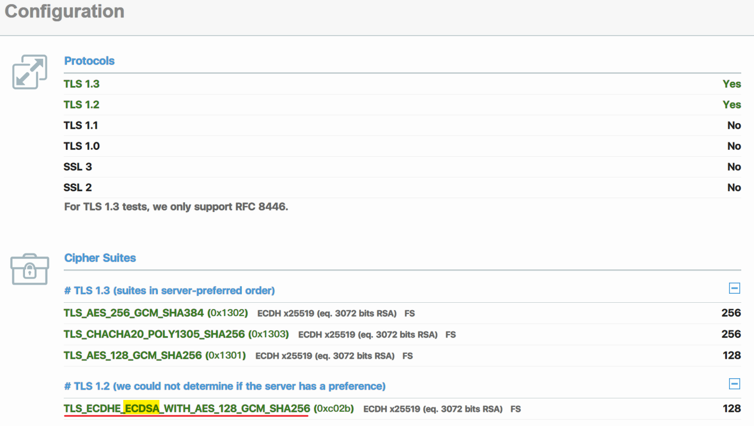Click the TLS_ECDHE_ECDSA_WITH_AES_128_GCM_SHA256 suite name
Viewport: 754px width, 426px height.
(x=187, y=408)
